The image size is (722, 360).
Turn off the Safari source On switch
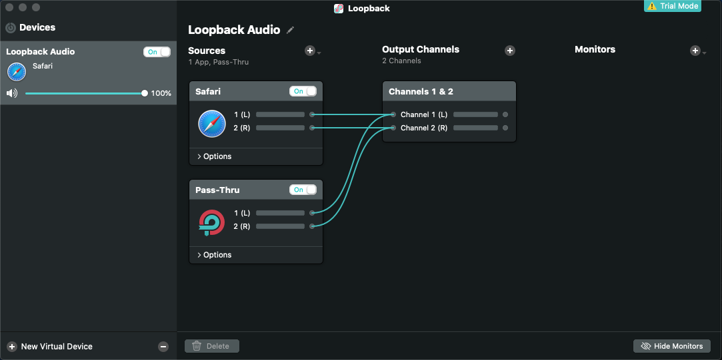pyautogui.click(x=303, y=91)
